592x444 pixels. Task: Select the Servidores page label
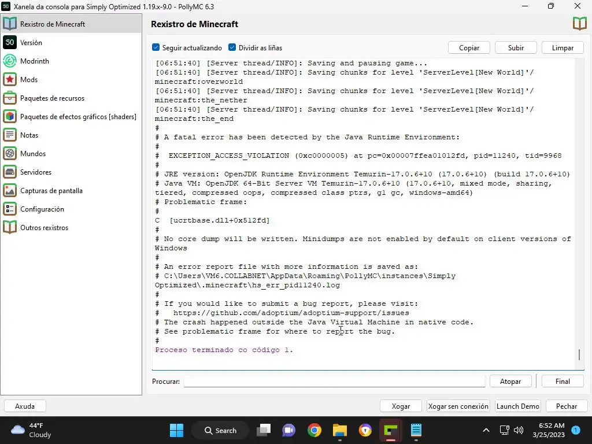click(35, 172)
